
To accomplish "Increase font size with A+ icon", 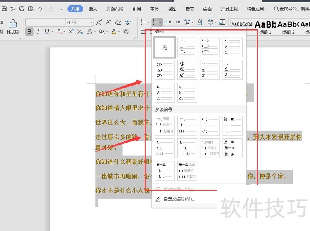I will [x=99, y=22].
